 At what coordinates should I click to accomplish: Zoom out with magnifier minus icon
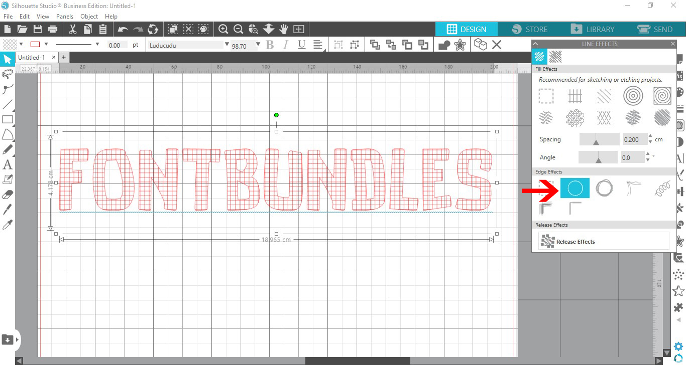(239, 29)
